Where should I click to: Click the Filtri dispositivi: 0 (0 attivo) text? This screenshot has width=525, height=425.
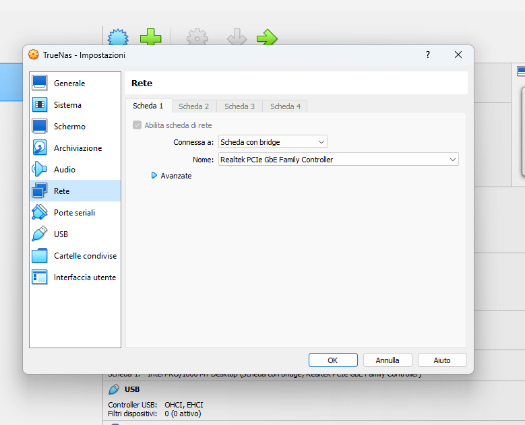(154, 414)
